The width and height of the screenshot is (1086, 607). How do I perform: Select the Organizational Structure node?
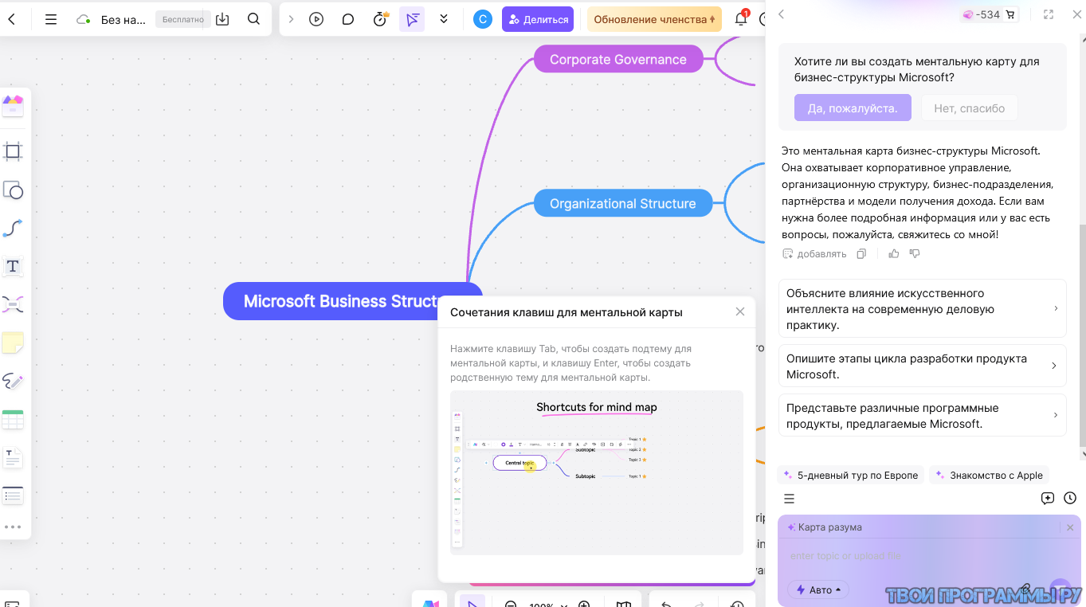(623, 203)
